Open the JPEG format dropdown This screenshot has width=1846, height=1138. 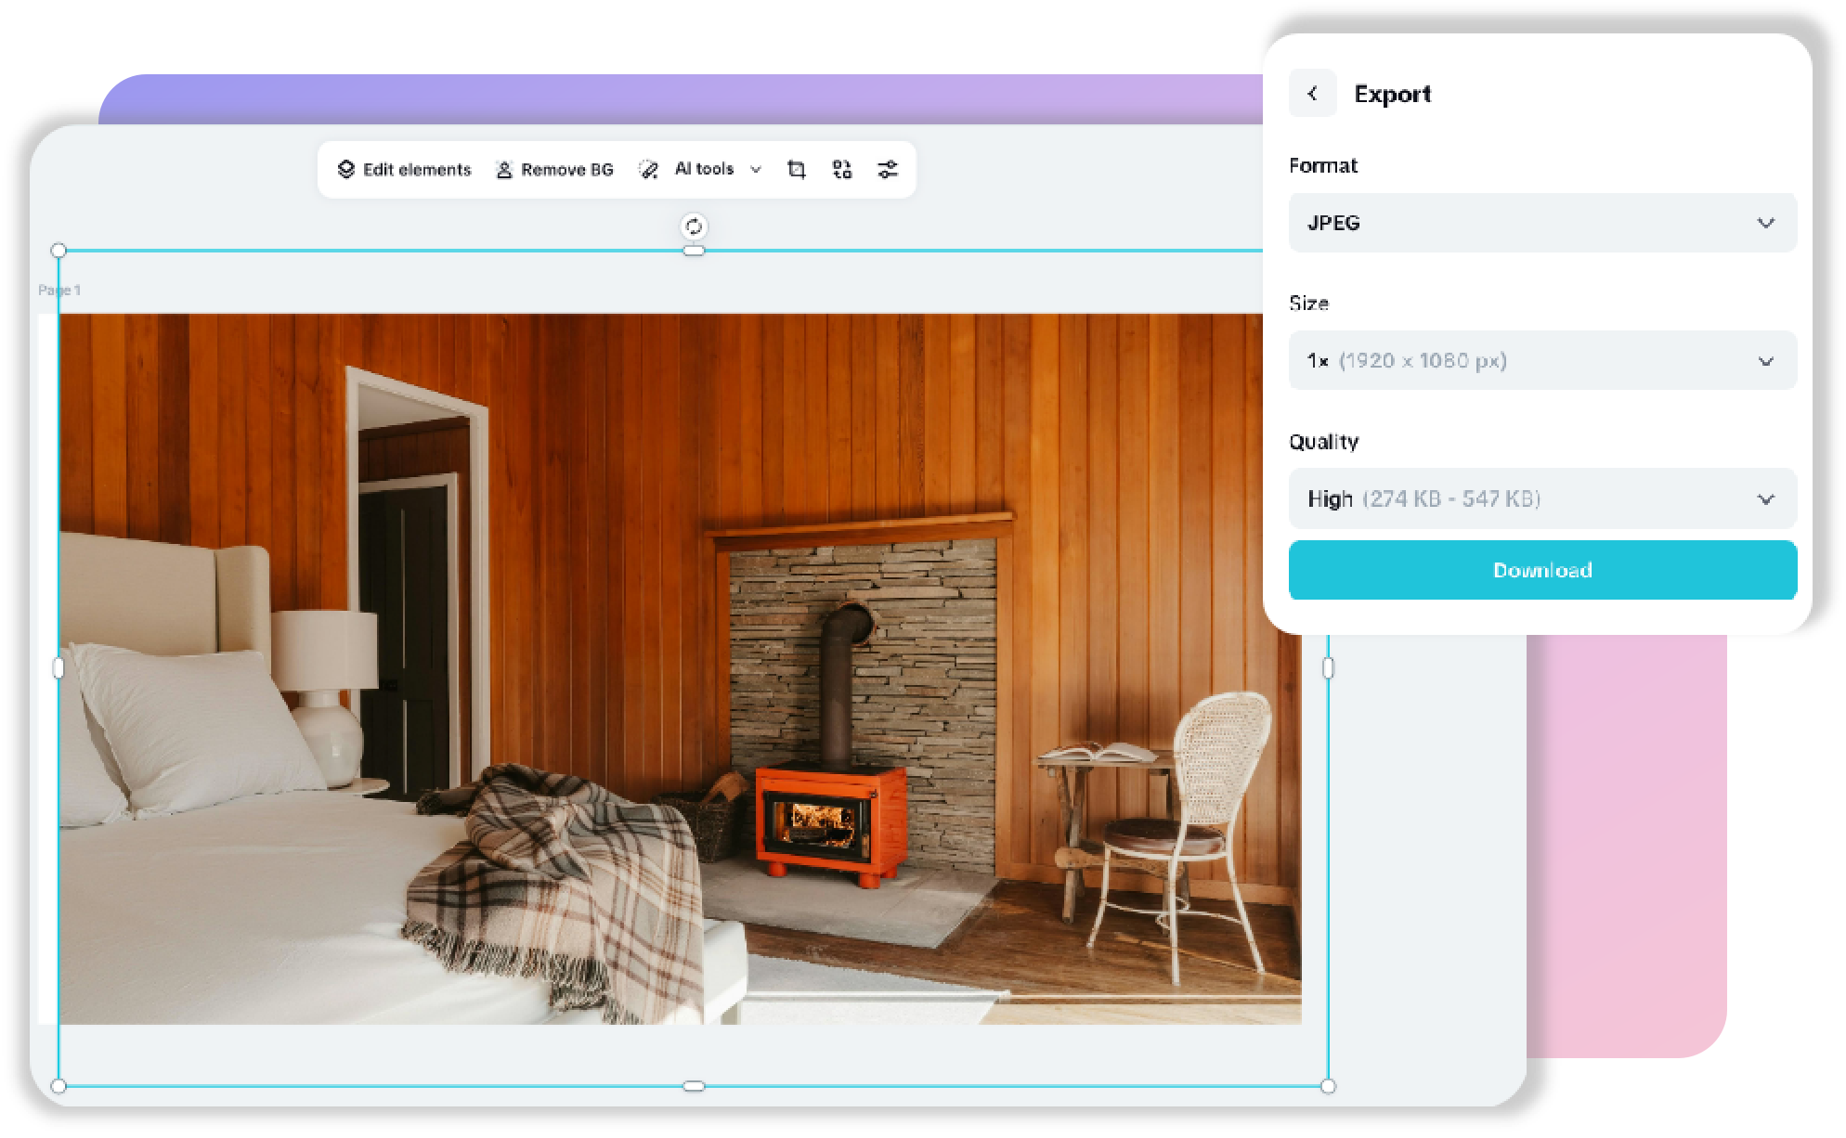pos(1542,223)
